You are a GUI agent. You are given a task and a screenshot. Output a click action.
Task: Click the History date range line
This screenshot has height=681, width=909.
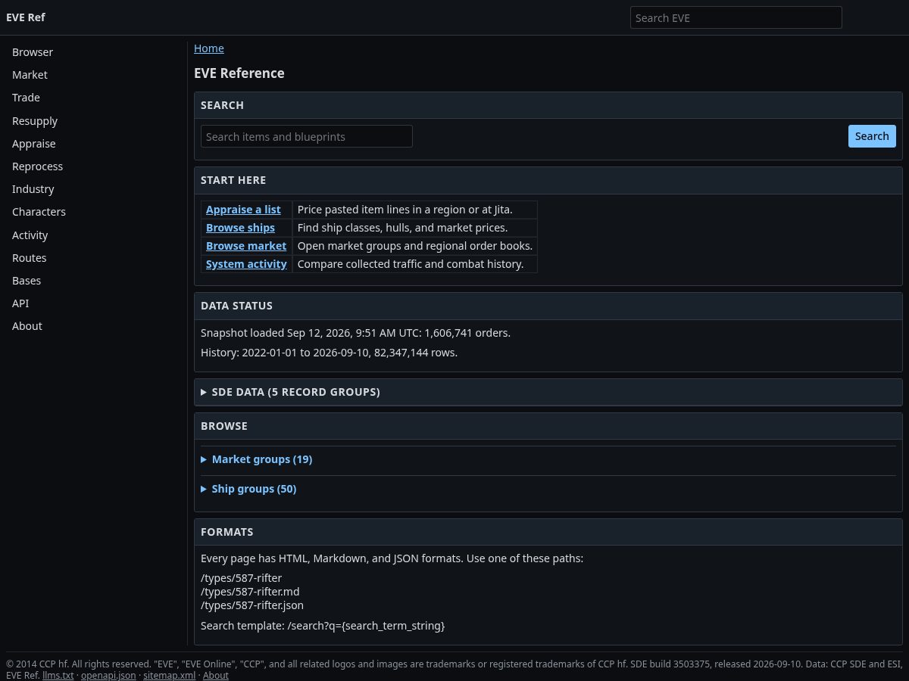[x=329, y=353]
